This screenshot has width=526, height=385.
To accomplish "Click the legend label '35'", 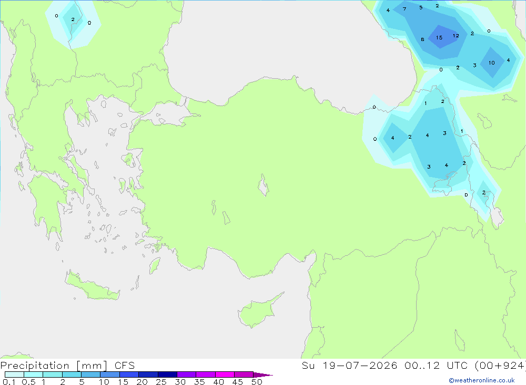I will (199, 382).
